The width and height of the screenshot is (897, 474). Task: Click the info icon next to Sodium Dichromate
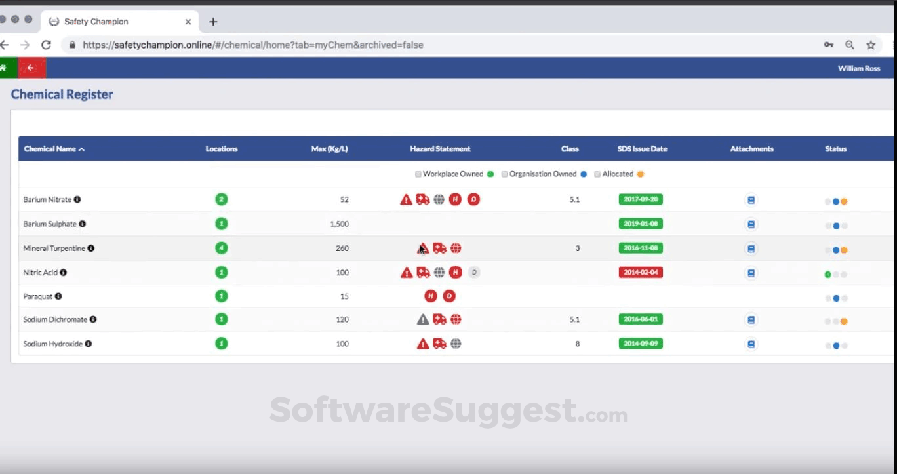point(92,319)
